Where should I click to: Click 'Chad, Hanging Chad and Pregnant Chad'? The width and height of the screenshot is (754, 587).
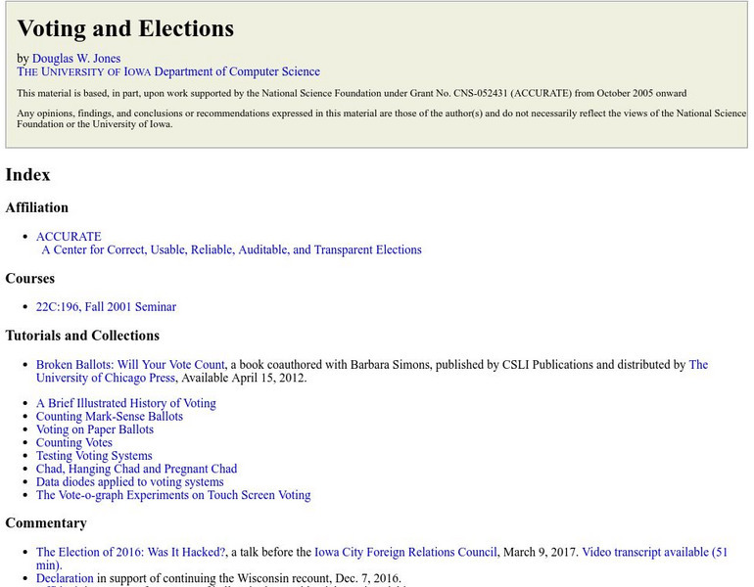(x=136, y=469)
